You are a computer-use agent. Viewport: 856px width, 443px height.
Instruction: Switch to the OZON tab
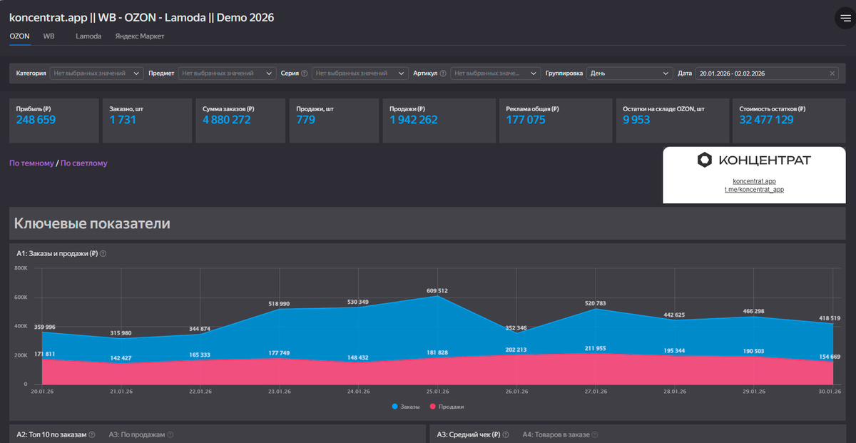click(x=19, y=36)
